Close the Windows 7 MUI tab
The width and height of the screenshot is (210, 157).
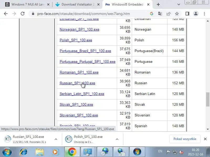pyautogui.click(x=48, y=4)
